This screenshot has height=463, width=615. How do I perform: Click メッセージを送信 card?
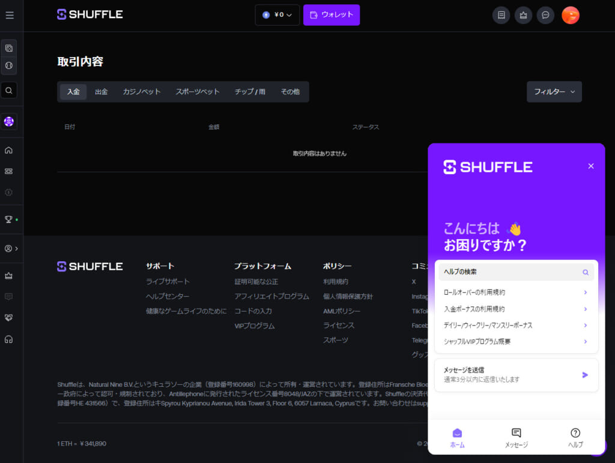[x=516, y=375]
